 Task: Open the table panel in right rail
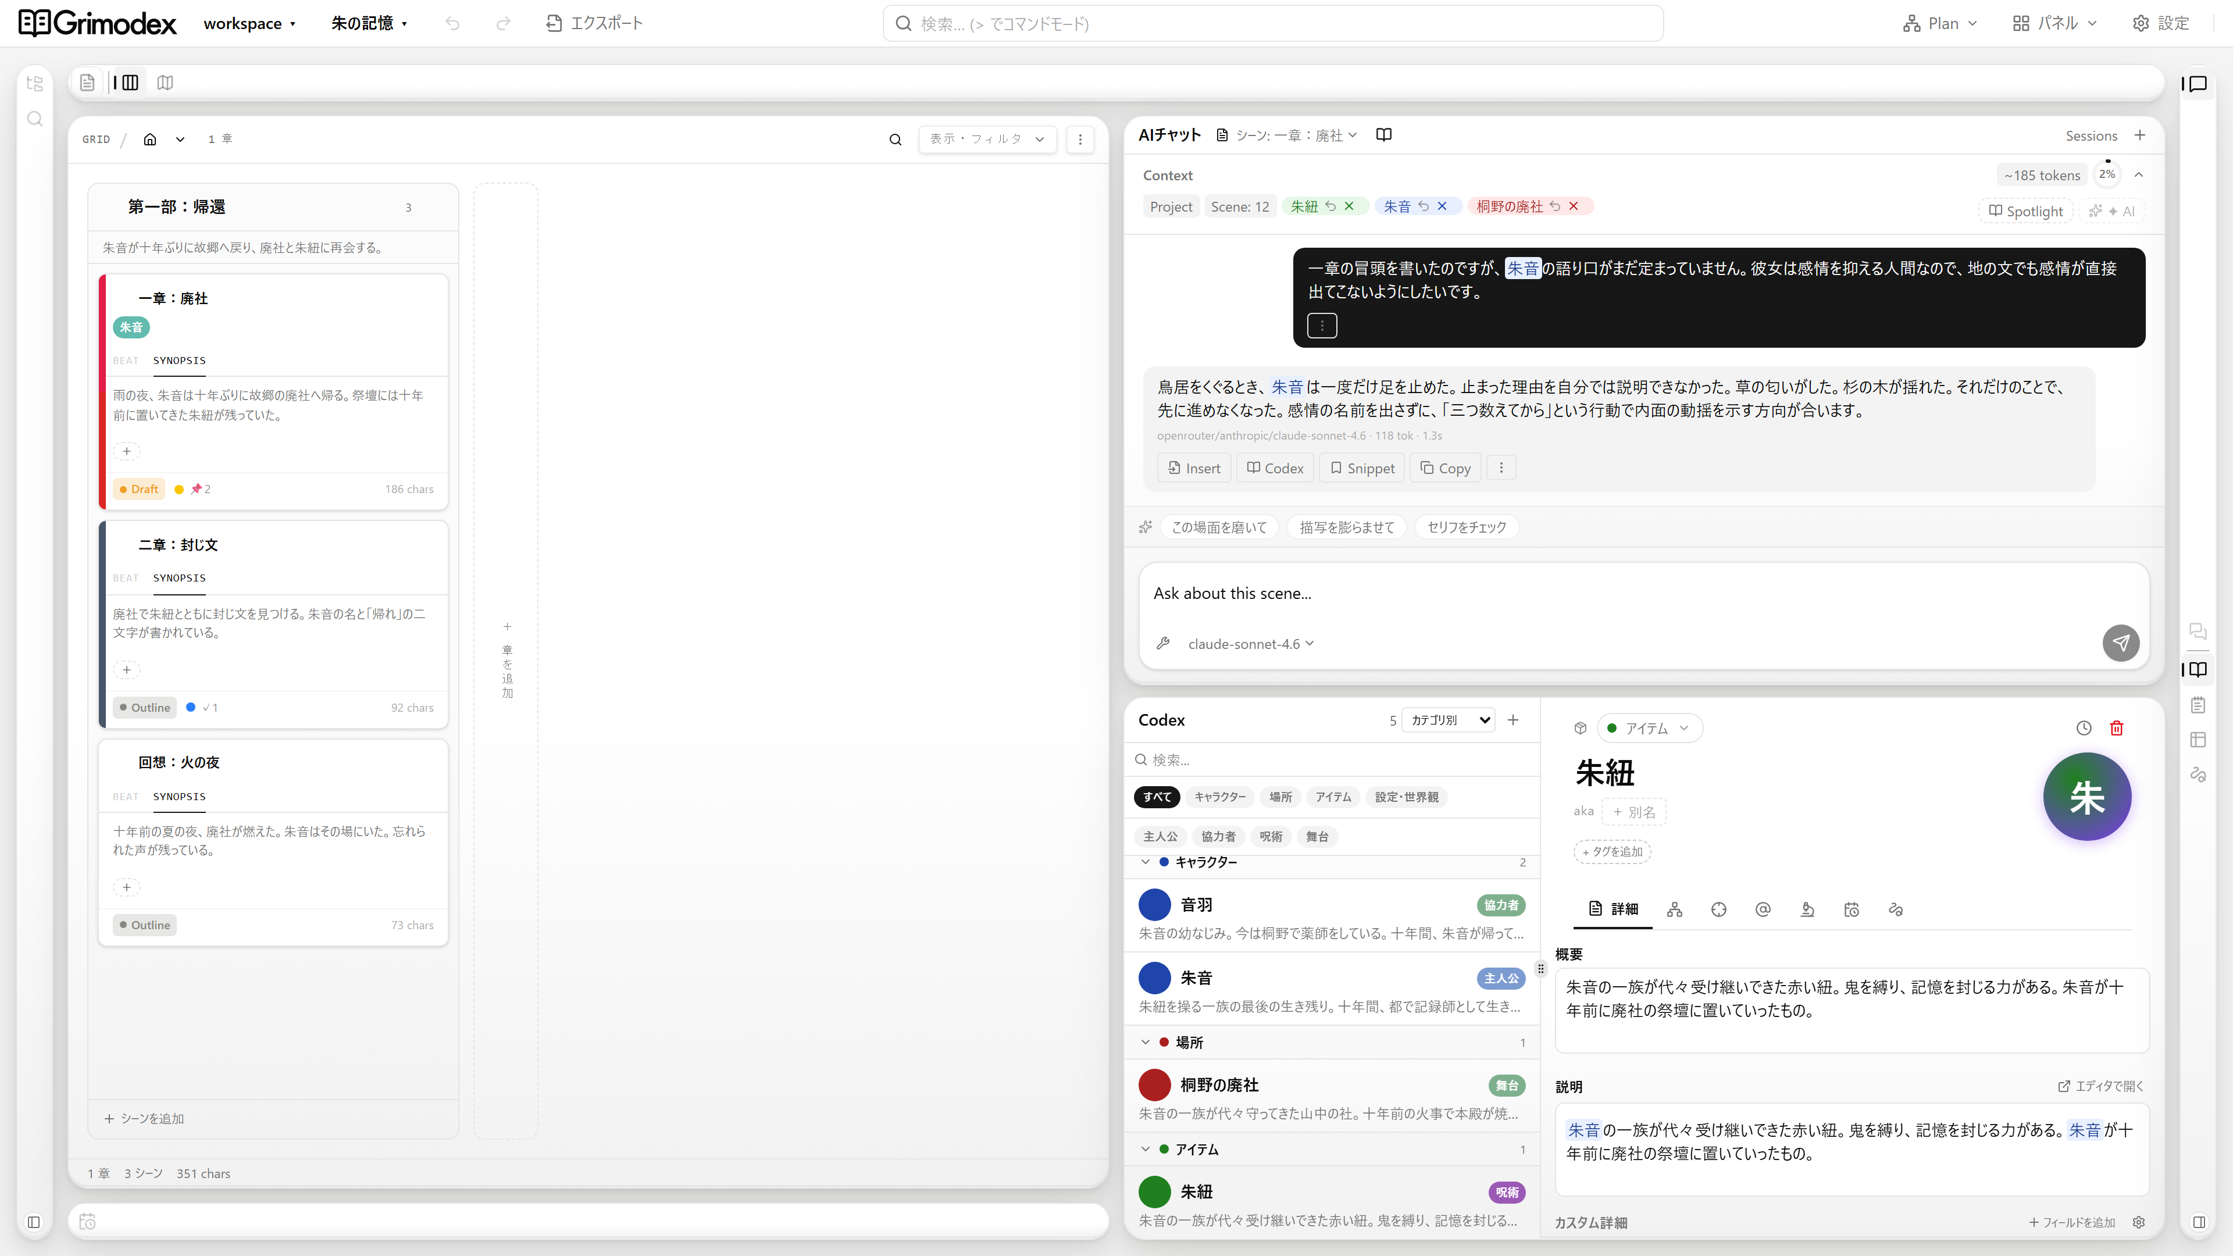click(2198, 740)
